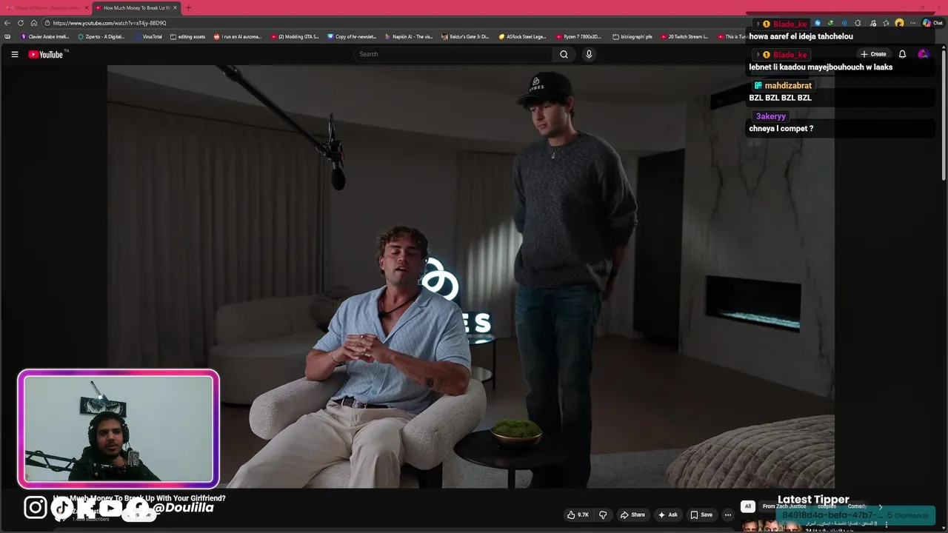The width and height of the screenshot is (948, 533).
Task: Switch to the How Much Money To Break Up tab
Action: [x=136, y=8]
